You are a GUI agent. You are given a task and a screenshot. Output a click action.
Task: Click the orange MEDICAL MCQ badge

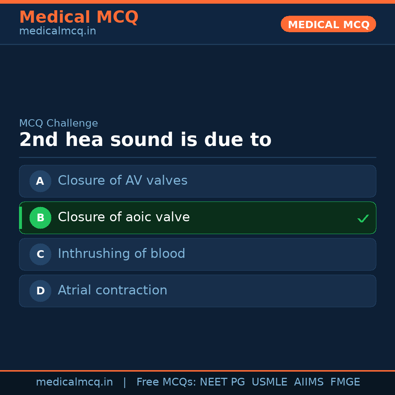tap(328, 24)
